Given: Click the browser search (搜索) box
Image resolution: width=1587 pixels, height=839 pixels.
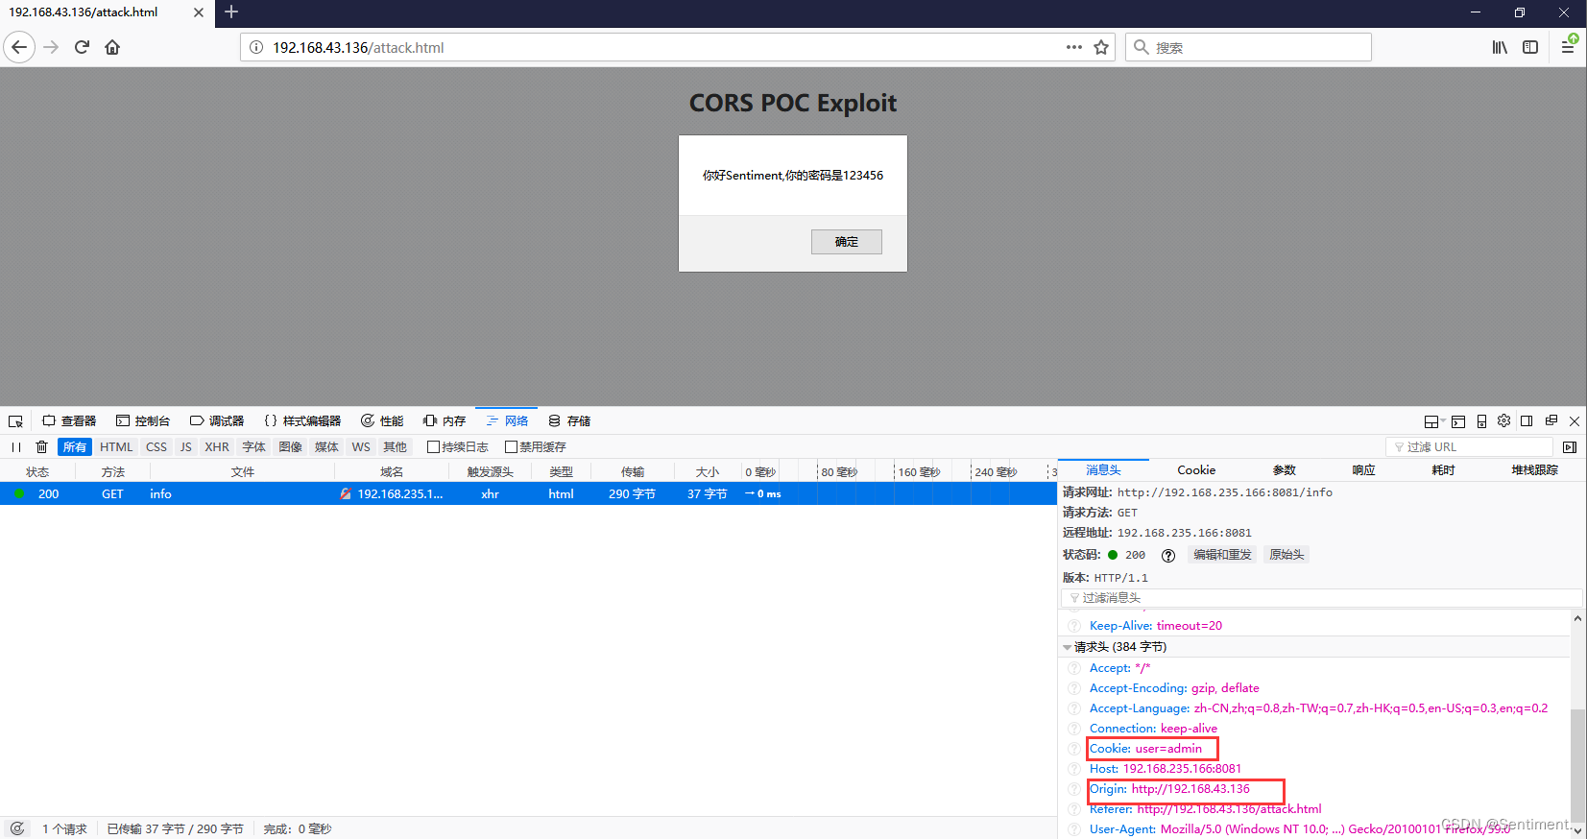Looking at the screenshot, I should [1248, 47].
